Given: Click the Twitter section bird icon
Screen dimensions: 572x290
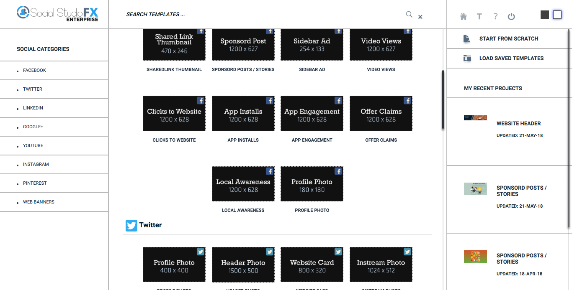Looking at the screenshot, I should coord(131,226).
